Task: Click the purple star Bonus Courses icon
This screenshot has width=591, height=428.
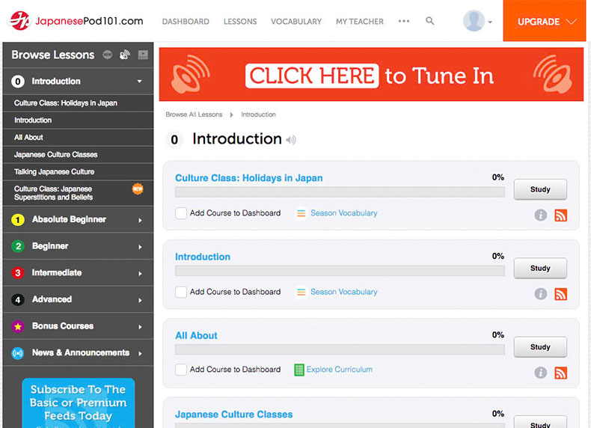Action: pyautogui.click(x=18, y=326)
